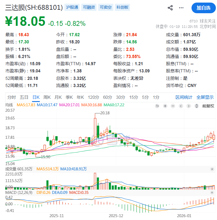Click the 全屏显示 link
This screenshot has width=217, height=220.
[205, 97]
